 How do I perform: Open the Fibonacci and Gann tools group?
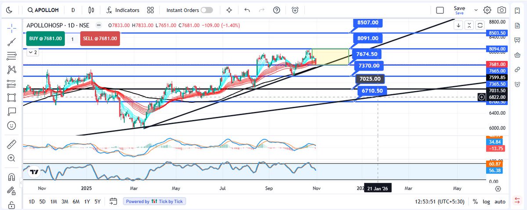pos(12,56)
